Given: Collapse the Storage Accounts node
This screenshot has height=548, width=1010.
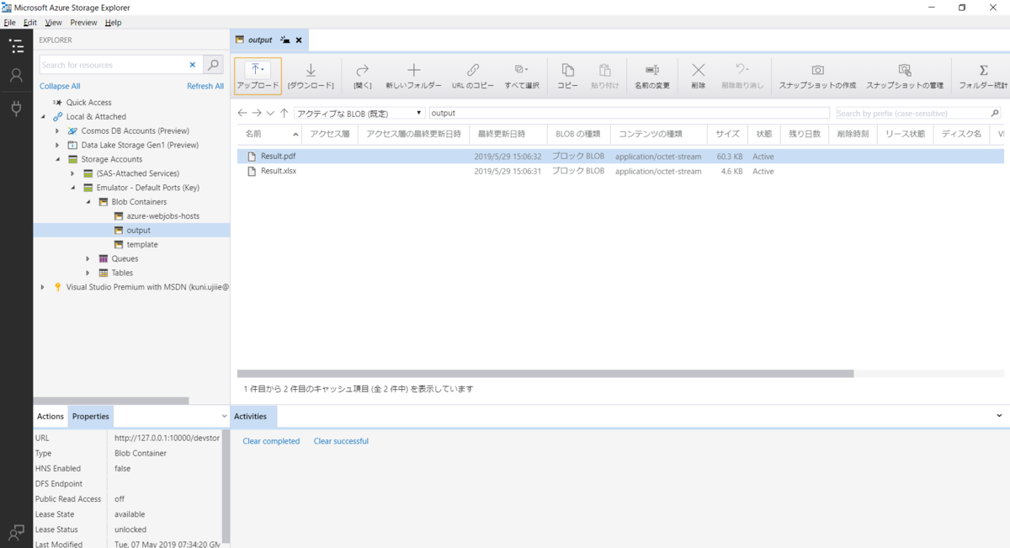Looking at the screenshot, I should 58,159.
